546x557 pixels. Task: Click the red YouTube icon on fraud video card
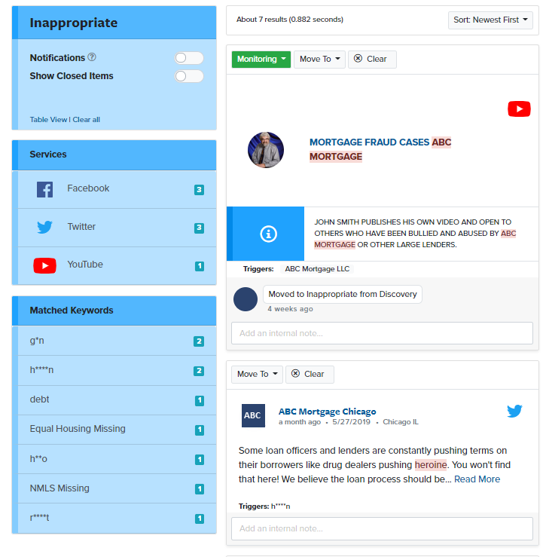[519, 109]
